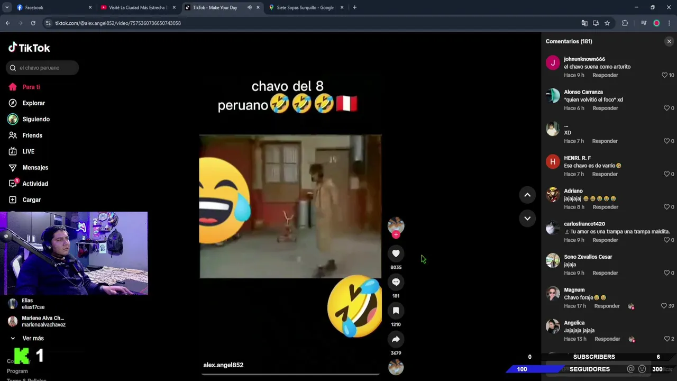Go to the previous video with up arrow
The width and height of the screenshot is (677, 381).
527,195
